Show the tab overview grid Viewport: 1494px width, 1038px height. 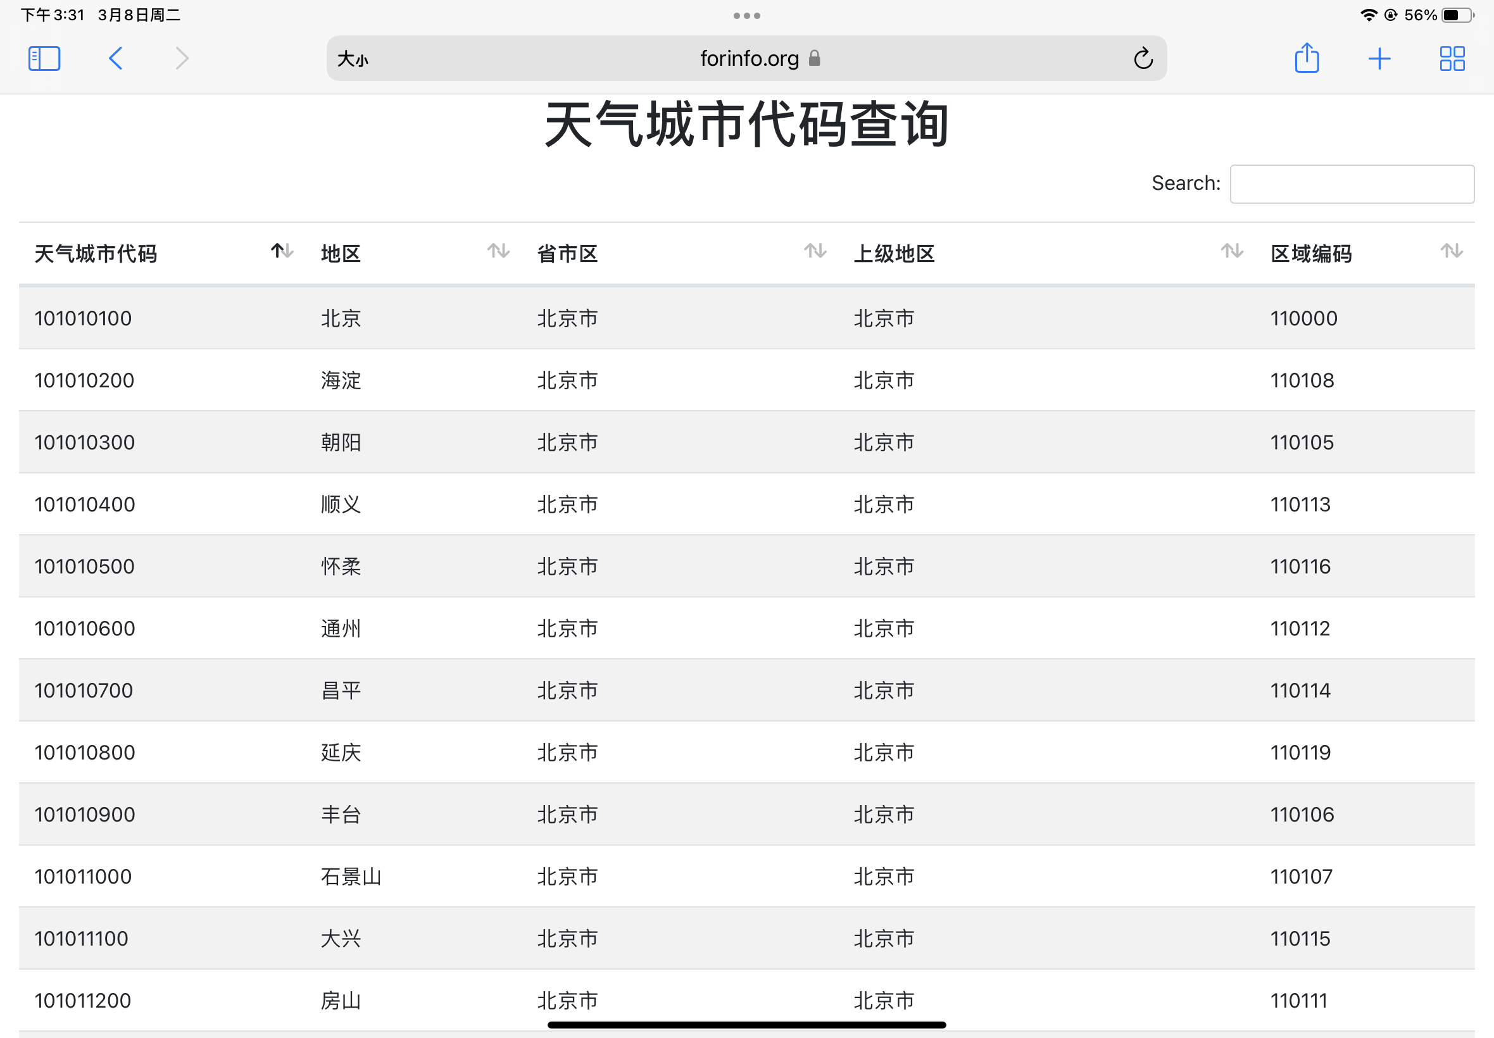click(1452, 58)
